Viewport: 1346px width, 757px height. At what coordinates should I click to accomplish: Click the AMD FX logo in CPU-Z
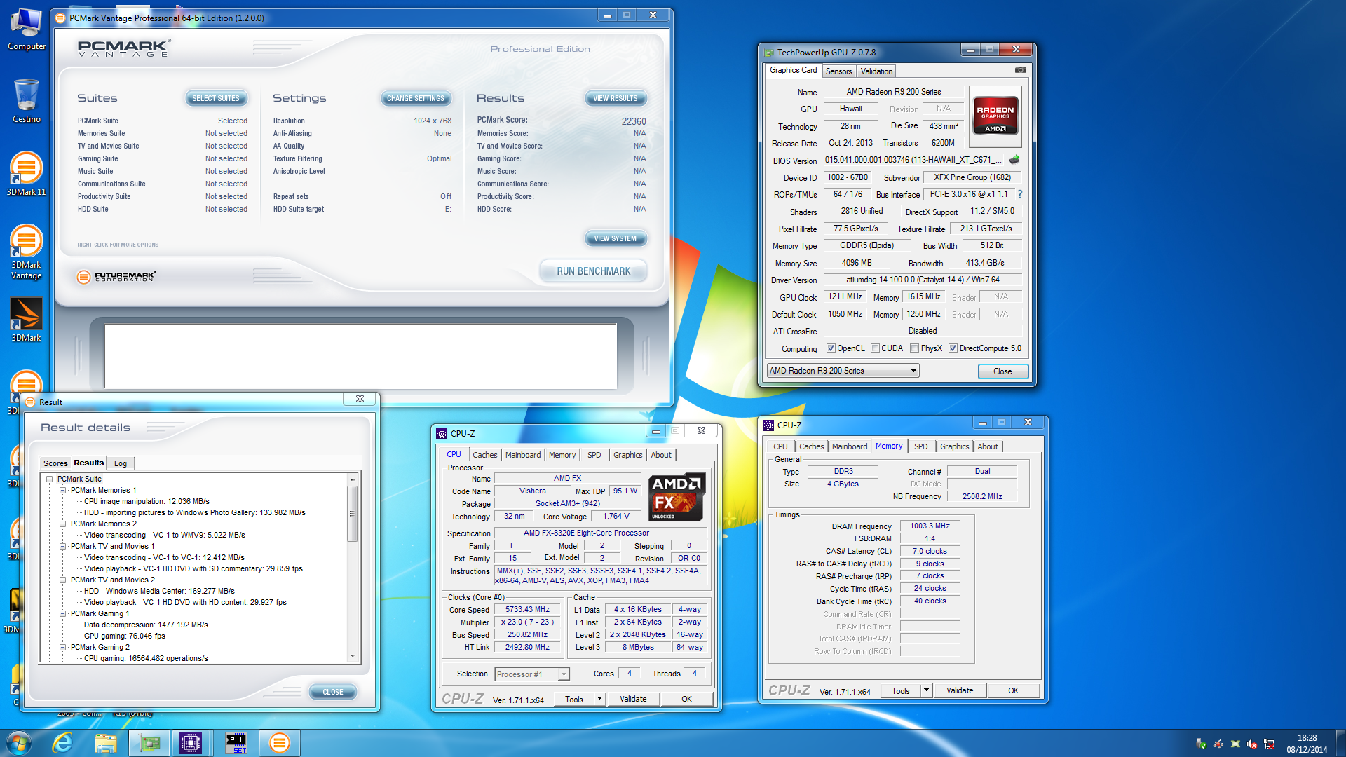(677, 496)
